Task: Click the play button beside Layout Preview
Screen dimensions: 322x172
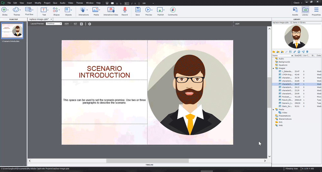Action: (x=90, y=24)
